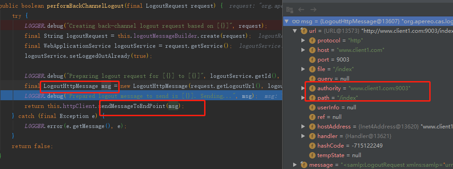Click the field icon next to file
Viewport: 453px width, 169px height.
[312, 69]
